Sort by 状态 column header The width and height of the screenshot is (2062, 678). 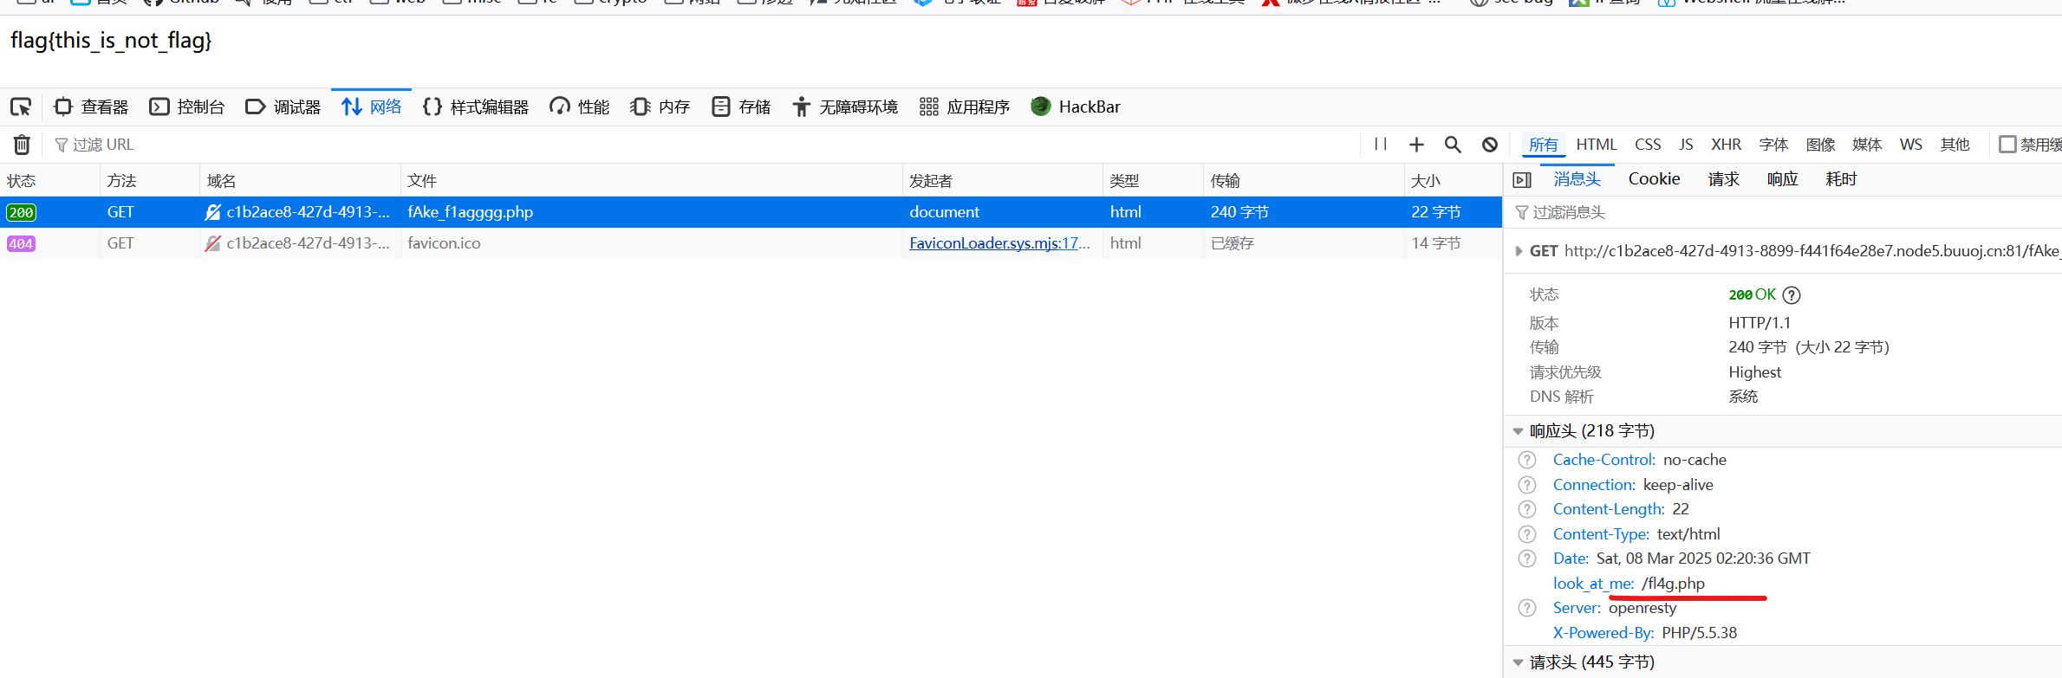50,181
